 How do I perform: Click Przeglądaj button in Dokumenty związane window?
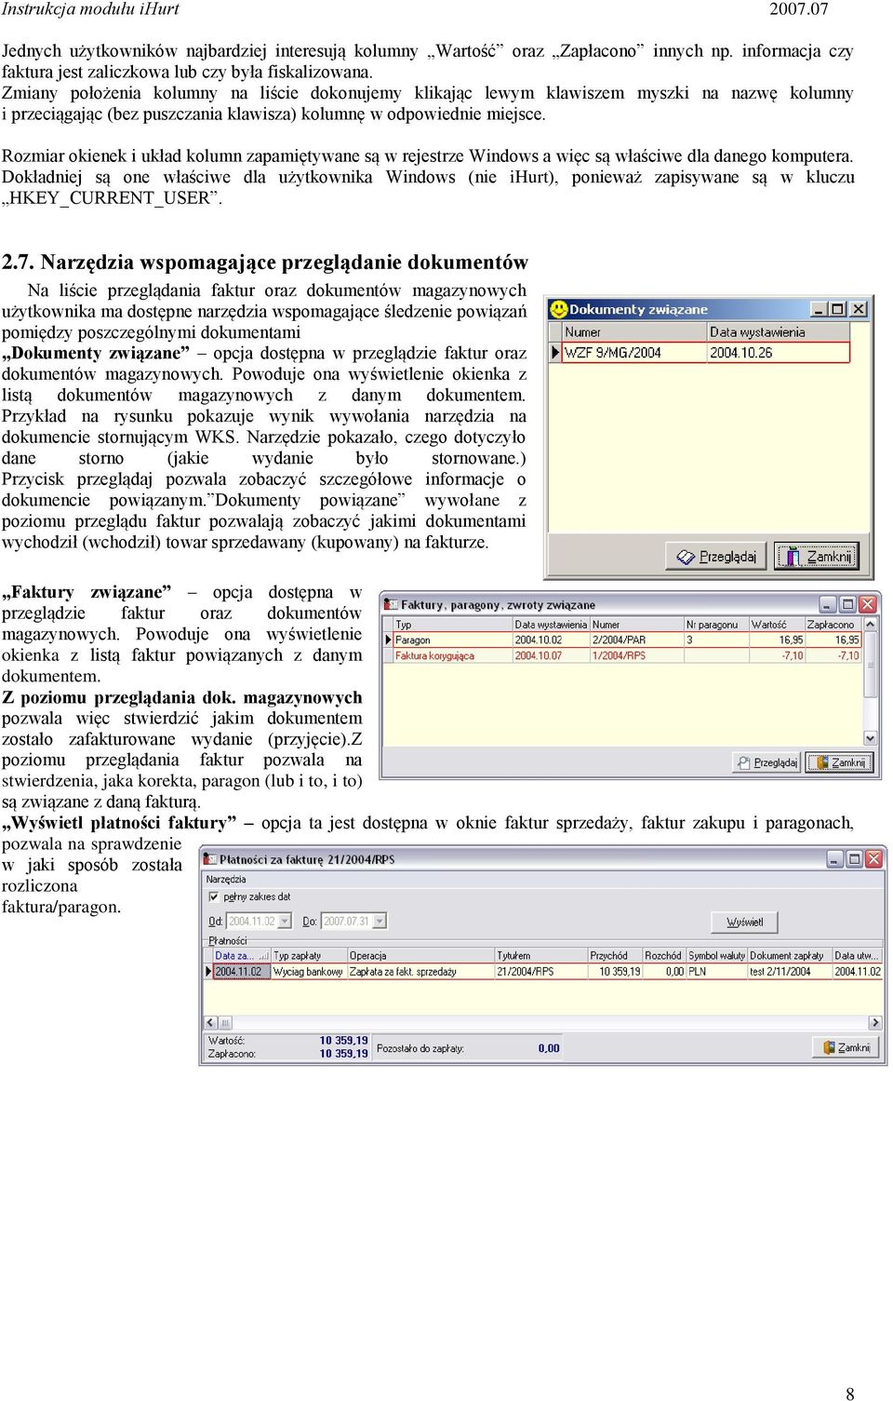pyautogui.click(x=716, y=557)
